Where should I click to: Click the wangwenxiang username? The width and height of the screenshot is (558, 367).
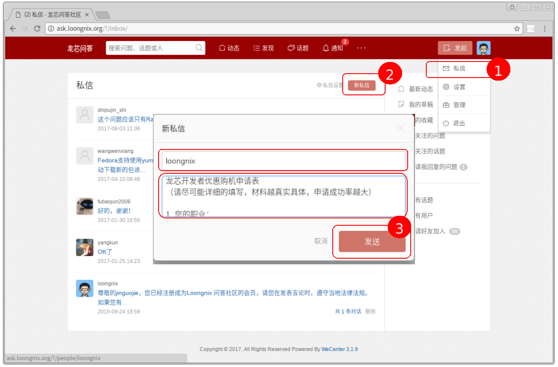click(x=116, y=151)
